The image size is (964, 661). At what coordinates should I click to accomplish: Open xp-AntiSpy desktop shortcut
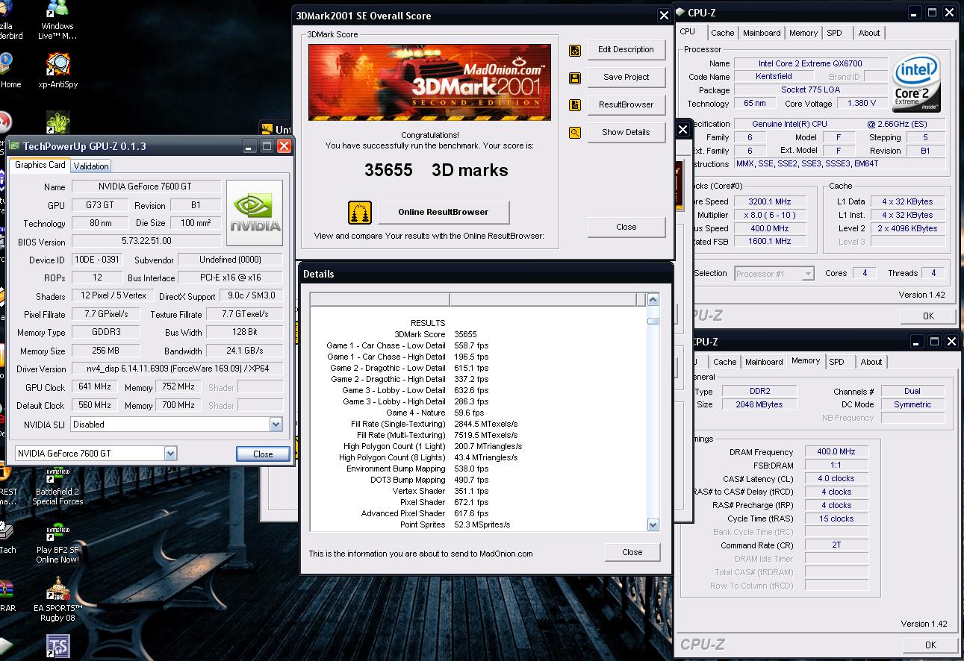57,71
